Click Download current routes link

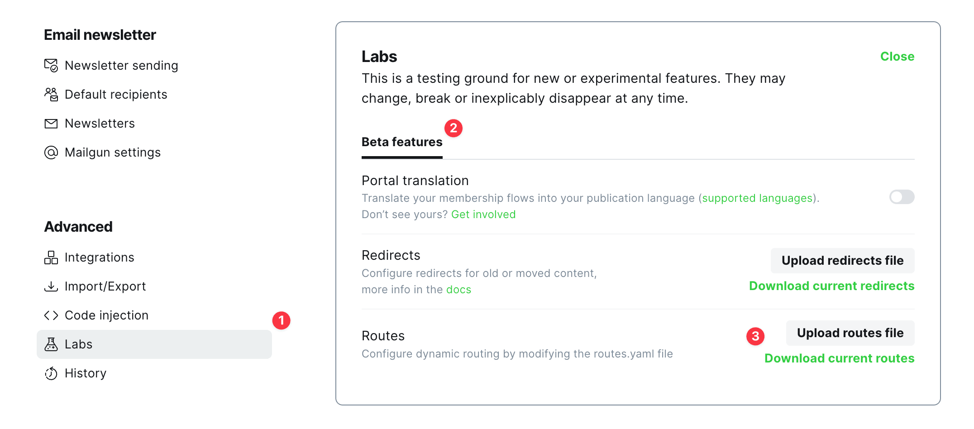coord(839,358)
